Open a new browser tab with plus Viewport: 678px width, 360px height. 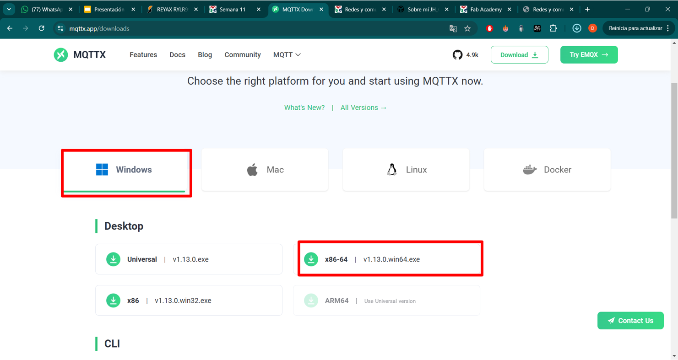point(587,9)
